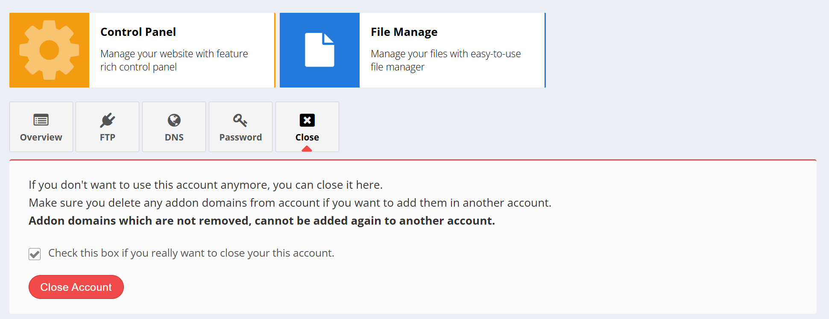This screenshot has height=319, width=829.
Task: Click the Close tab X icon
Action: pos(307,120)
